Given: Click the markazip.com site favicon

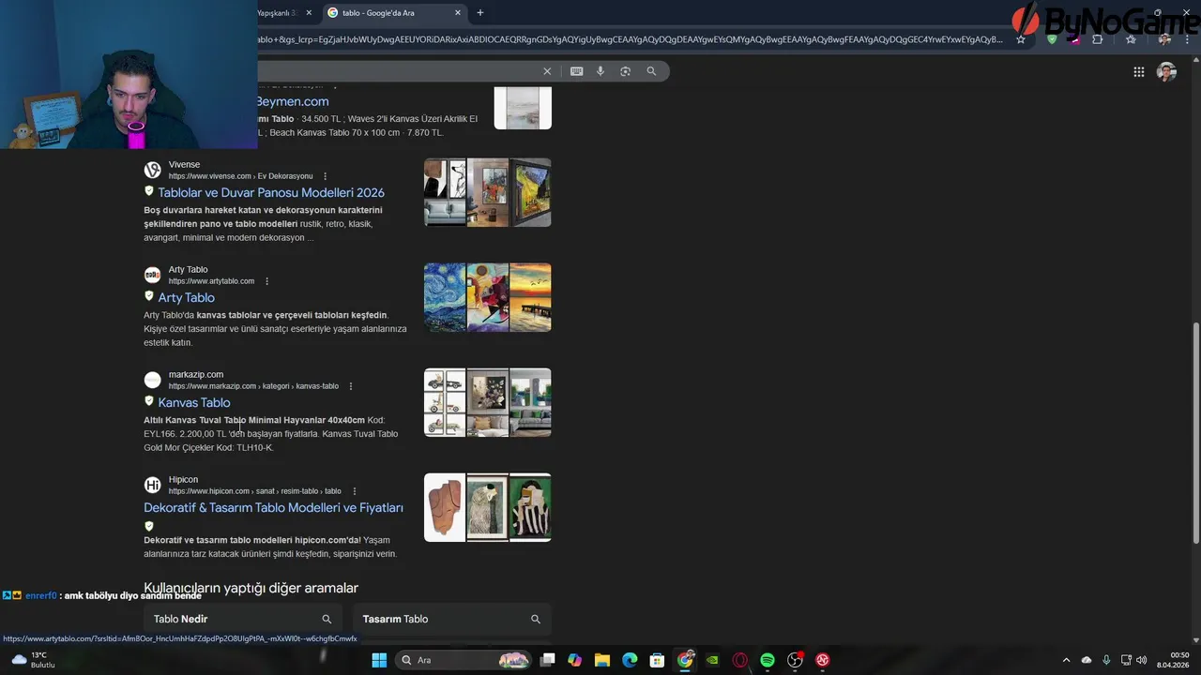Looking at the screenshot, I should coord(152,381).
